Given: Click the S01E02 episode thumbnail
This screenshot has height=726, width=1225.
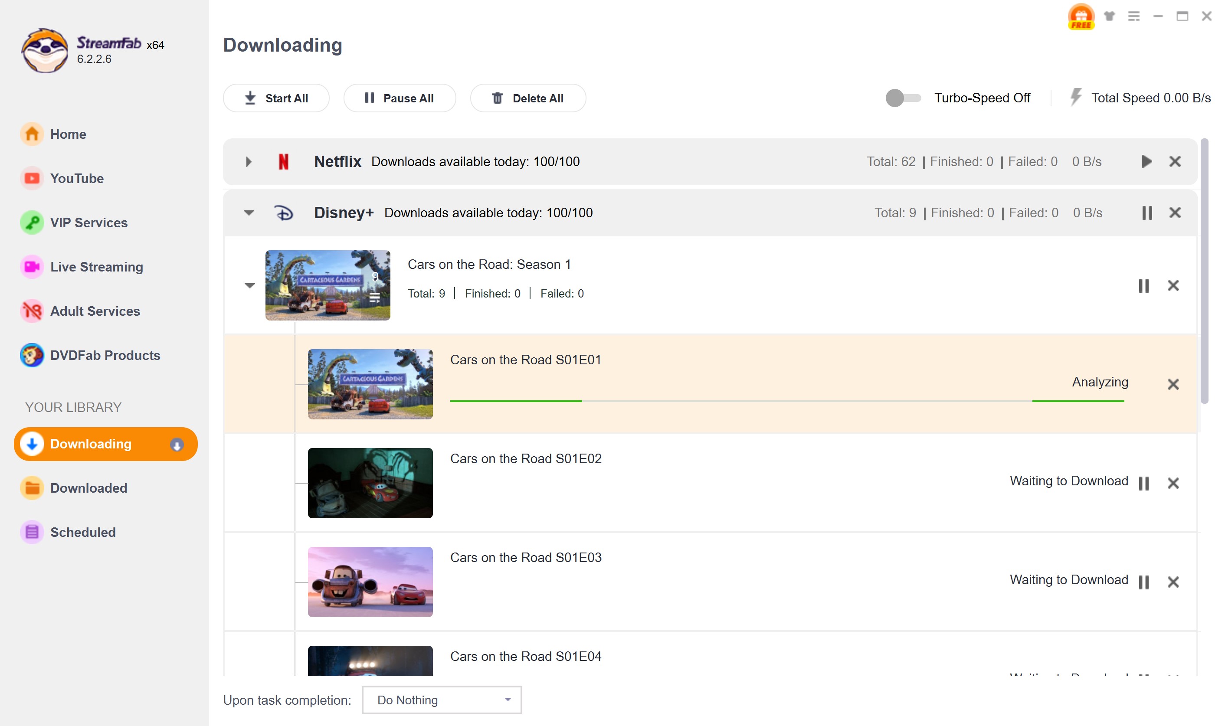Looking at the screenshot, I should (370, 483).
